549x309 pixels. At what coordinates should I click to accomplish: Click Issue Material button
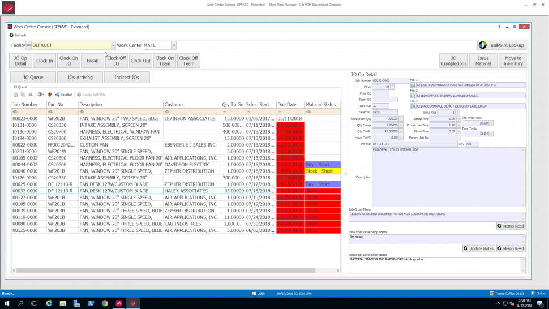pyautogui.click(x=483, y=61)
